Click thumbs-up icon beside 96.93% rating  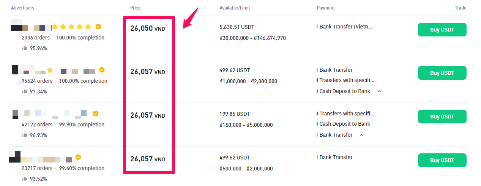point(25,135)
